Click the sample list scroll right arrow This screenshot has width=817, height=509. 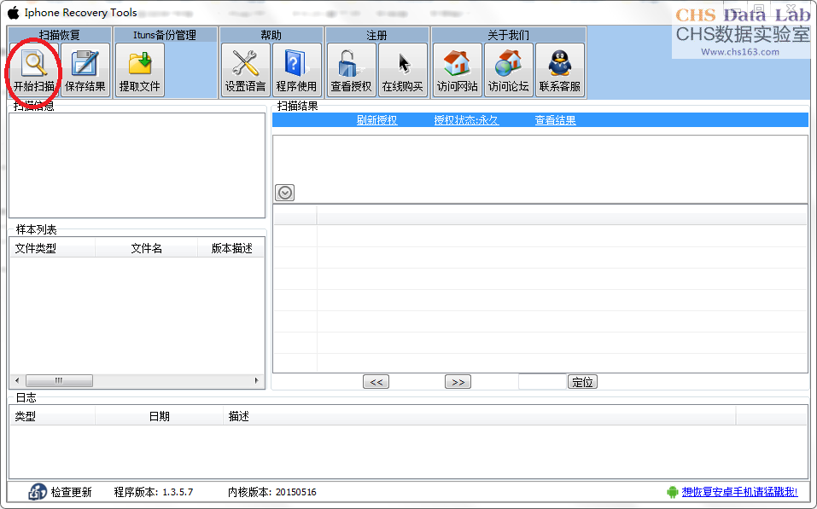pyautogui.click(x=256, y=380)
